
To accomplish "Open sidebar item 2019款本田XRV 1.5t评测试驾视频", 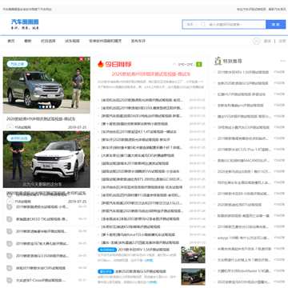I will [243, 72].
